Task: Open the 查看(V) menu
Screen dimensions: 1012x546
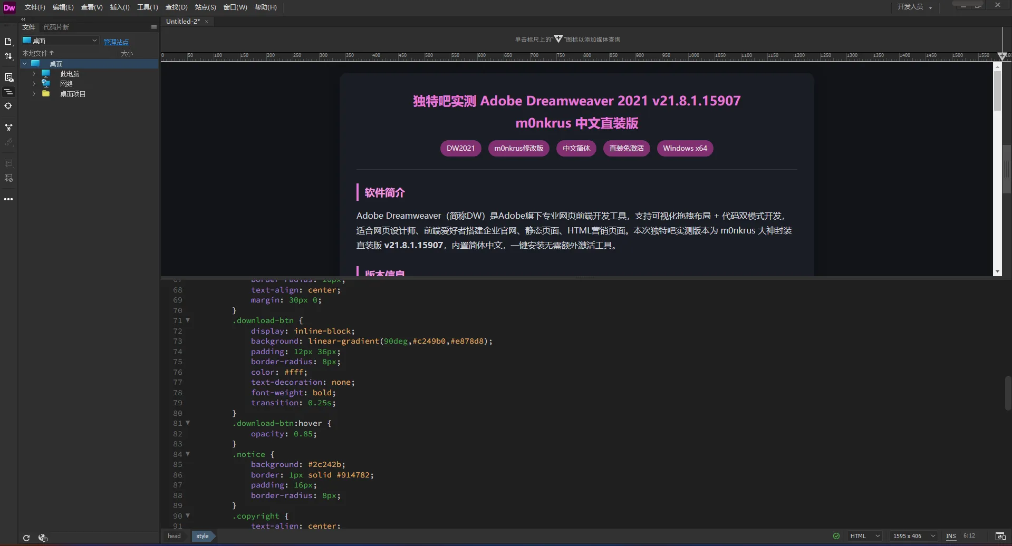Action: point(92,7)
